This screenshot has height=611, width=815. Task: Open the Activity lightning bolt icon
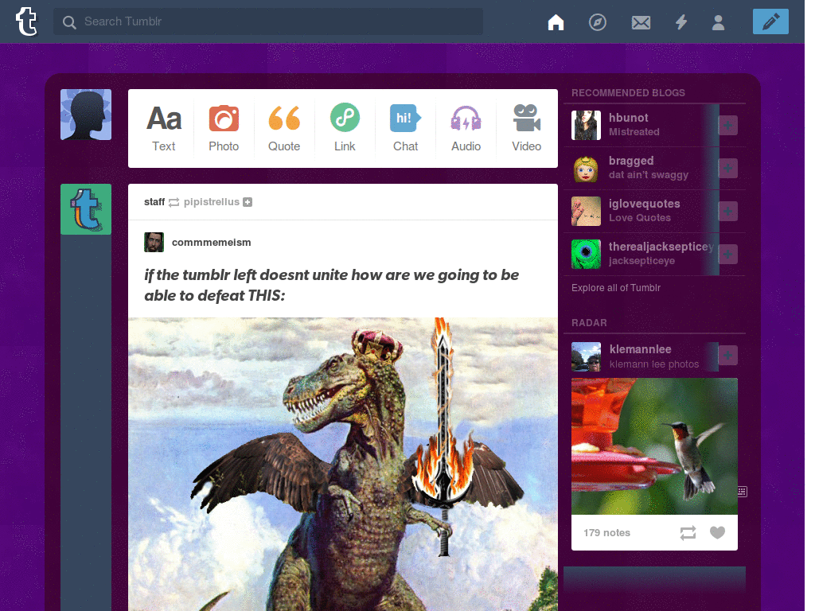[681, 21]
